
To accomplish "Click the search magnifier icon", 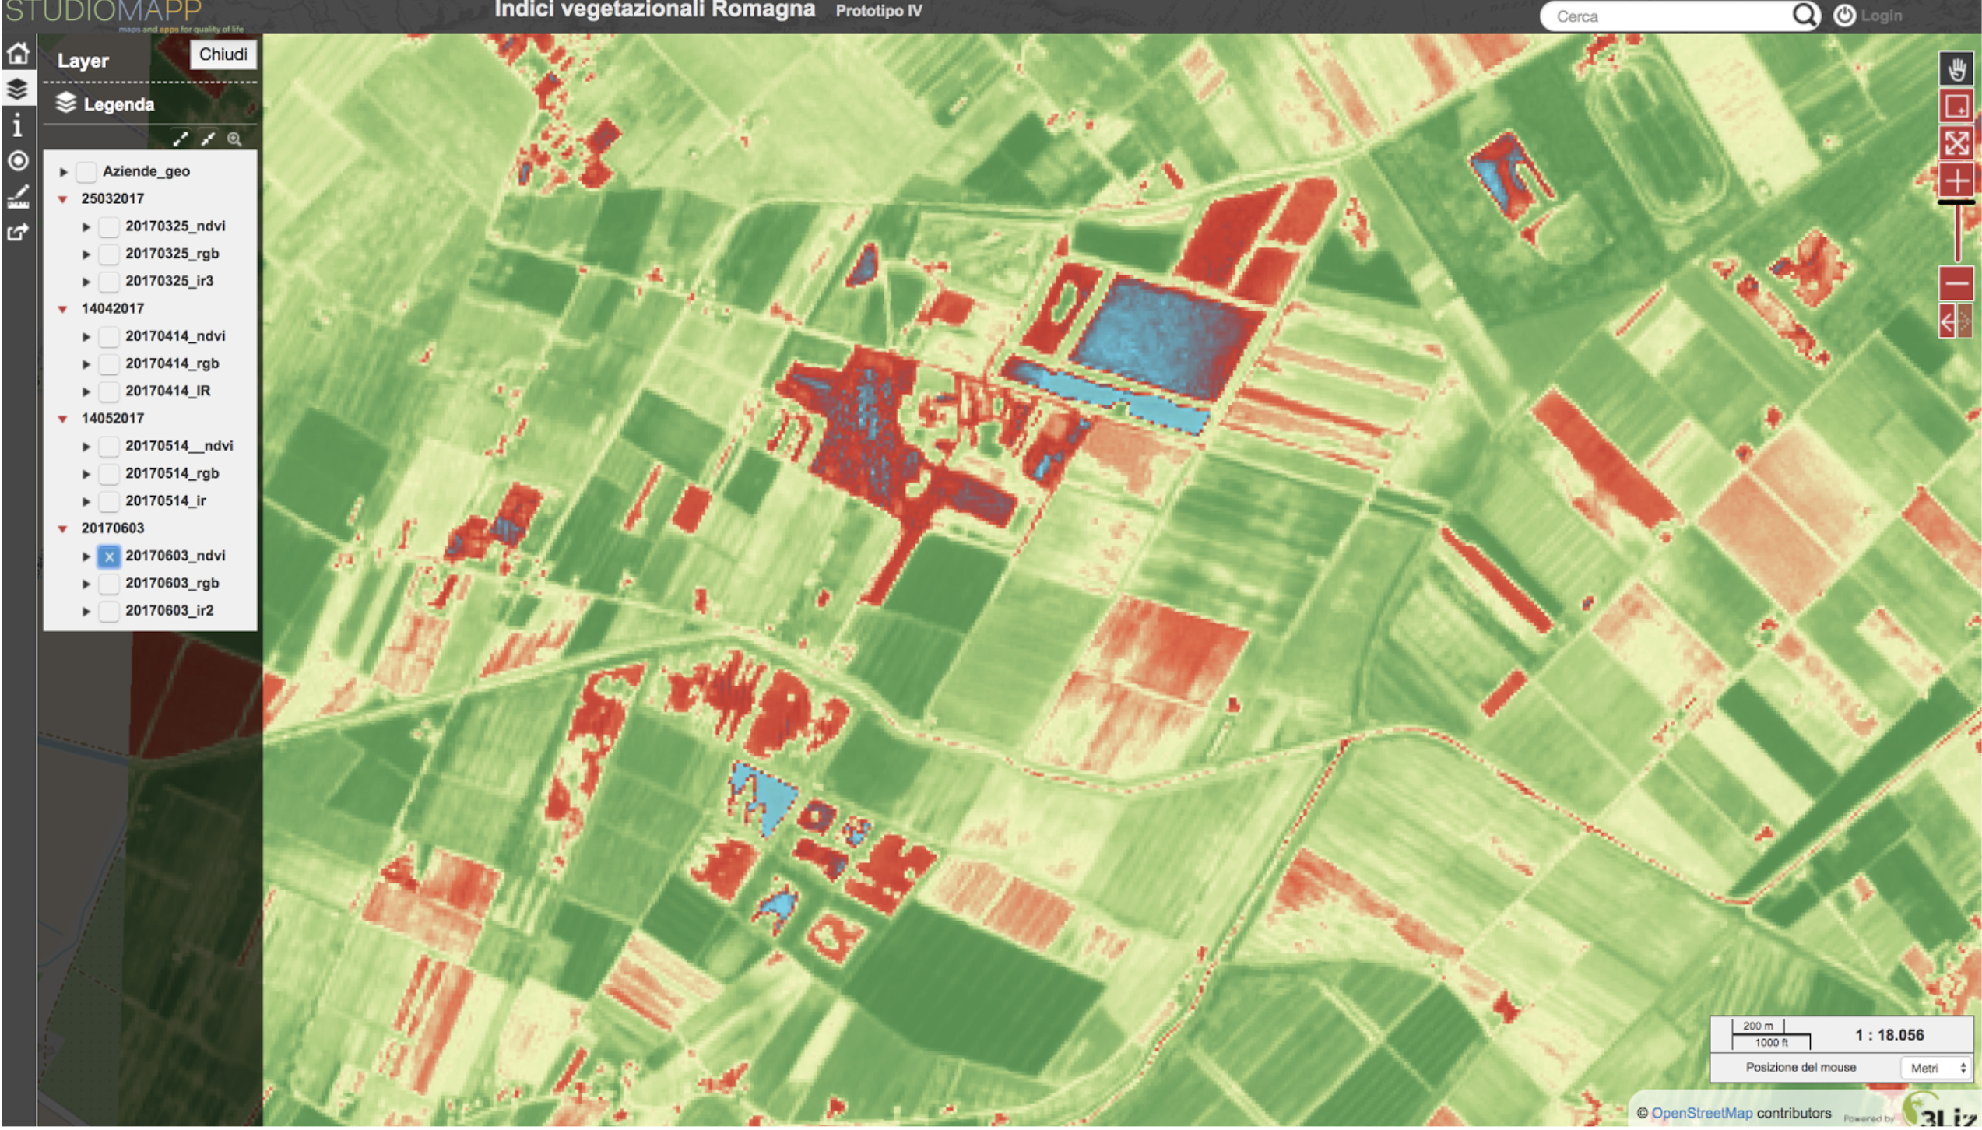I will click(x=1805, y=16).
